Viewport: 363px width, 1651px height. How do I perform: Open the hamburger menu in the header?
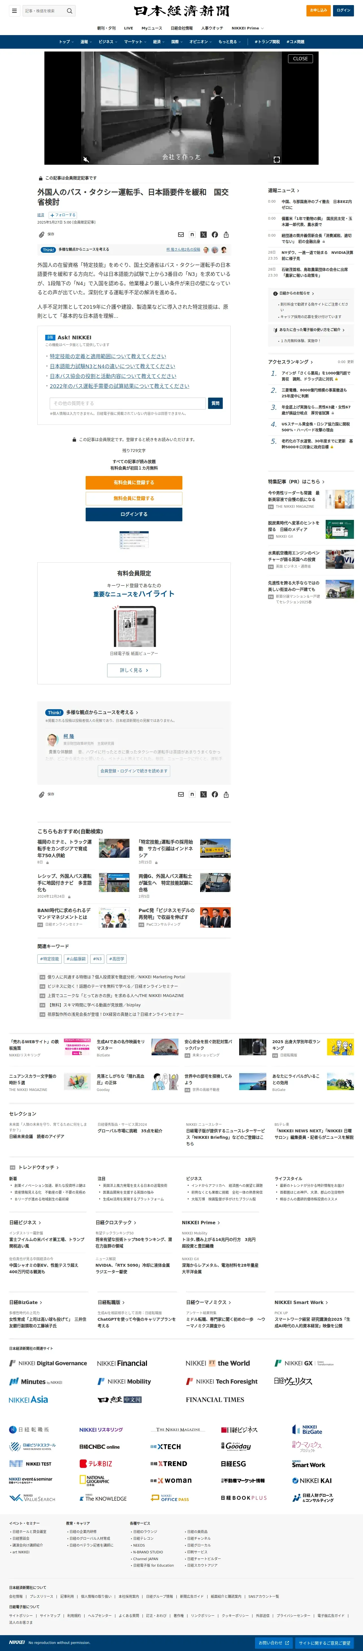[x=14, y=11]
